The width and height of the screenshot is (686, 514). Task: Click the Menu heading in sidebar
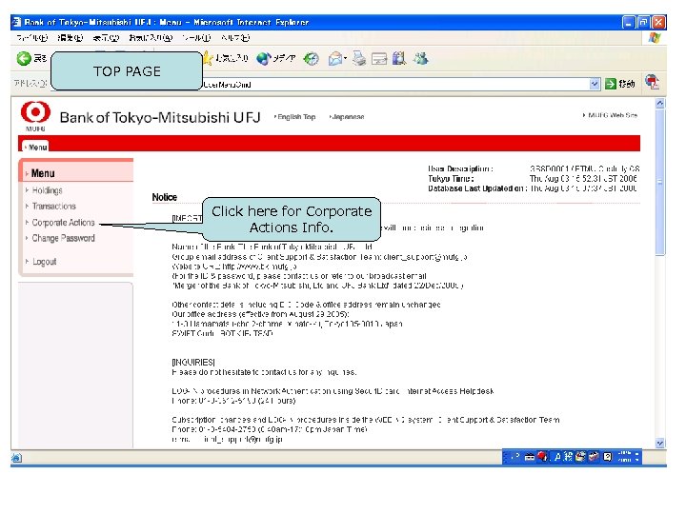click(x=43, y=173)
